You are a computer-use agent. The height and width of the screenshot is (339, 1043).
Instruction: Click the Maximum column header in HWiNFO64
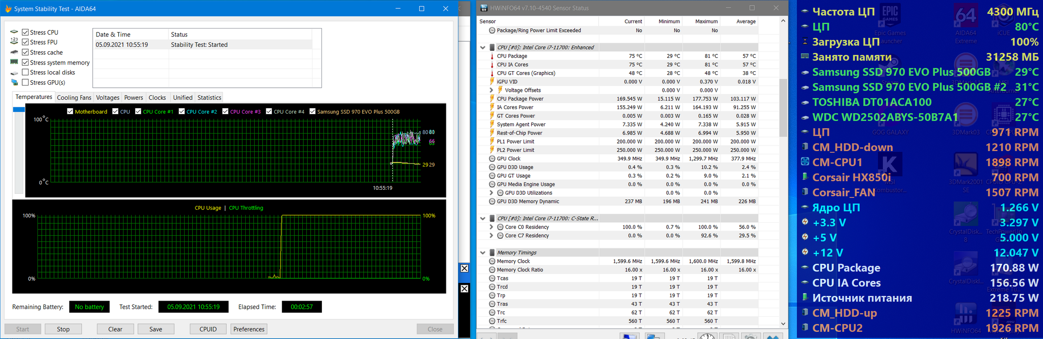(x=706, y=21)
